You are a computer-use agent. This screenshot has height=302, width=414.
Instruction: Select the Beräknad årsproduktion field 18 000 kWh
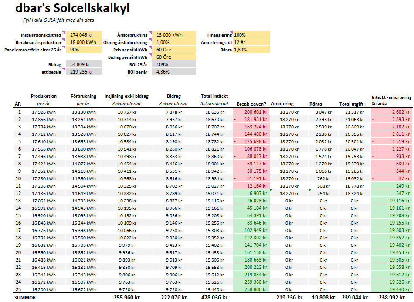[x=83, y=42]
